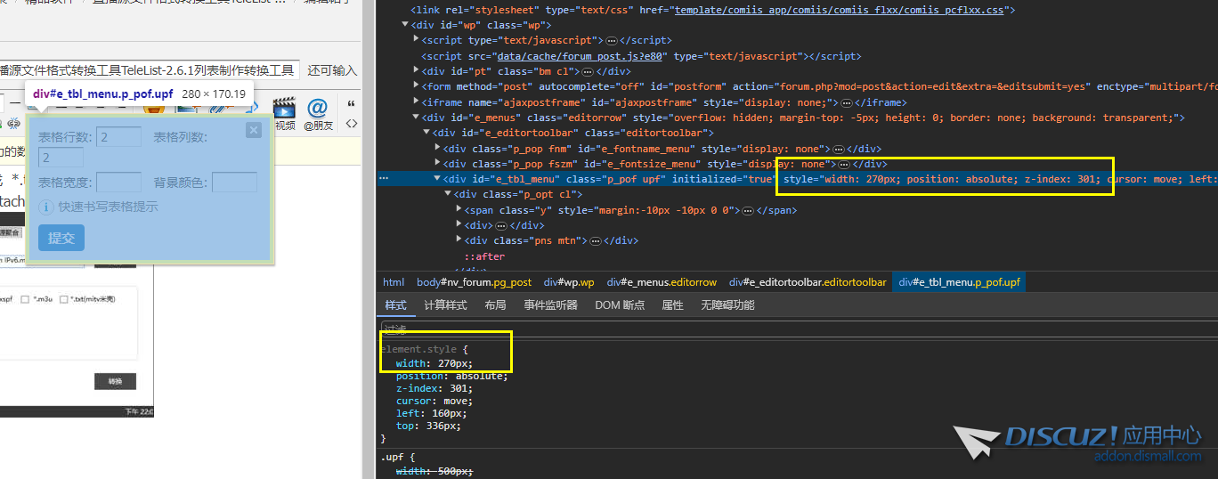Click the .upf selector rule
The width and height of the screenshot is (1218, 479).
[393, 457]
